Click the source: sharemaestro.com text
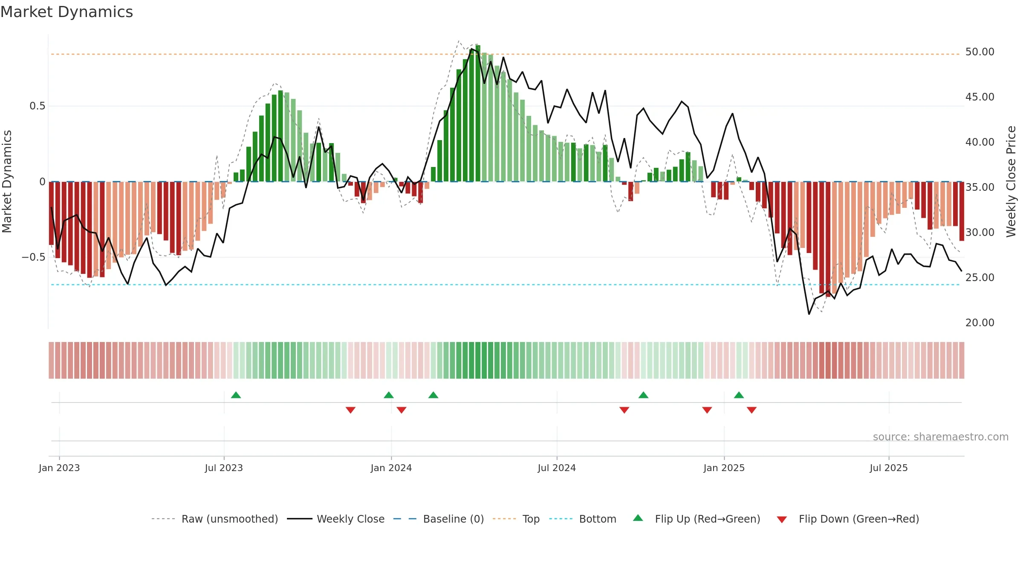Screen dimensions: 1023x575 pos(941,437)
